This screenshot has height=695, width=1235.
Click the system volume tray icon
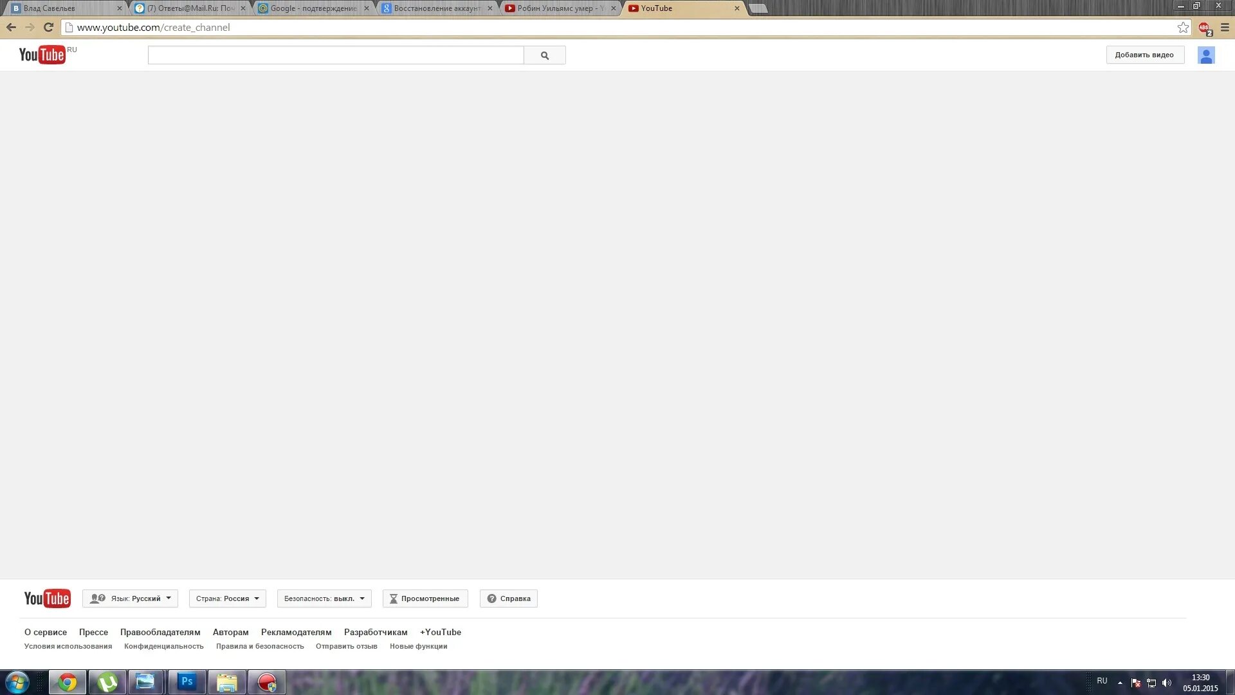pos(1167,683)
